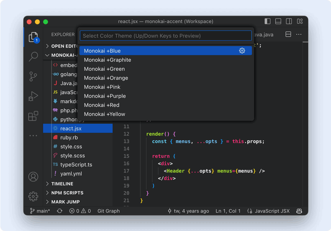331x231 pixels.
Task: Click git blame tw, 4 years ago
Action: tap(188, 211)
